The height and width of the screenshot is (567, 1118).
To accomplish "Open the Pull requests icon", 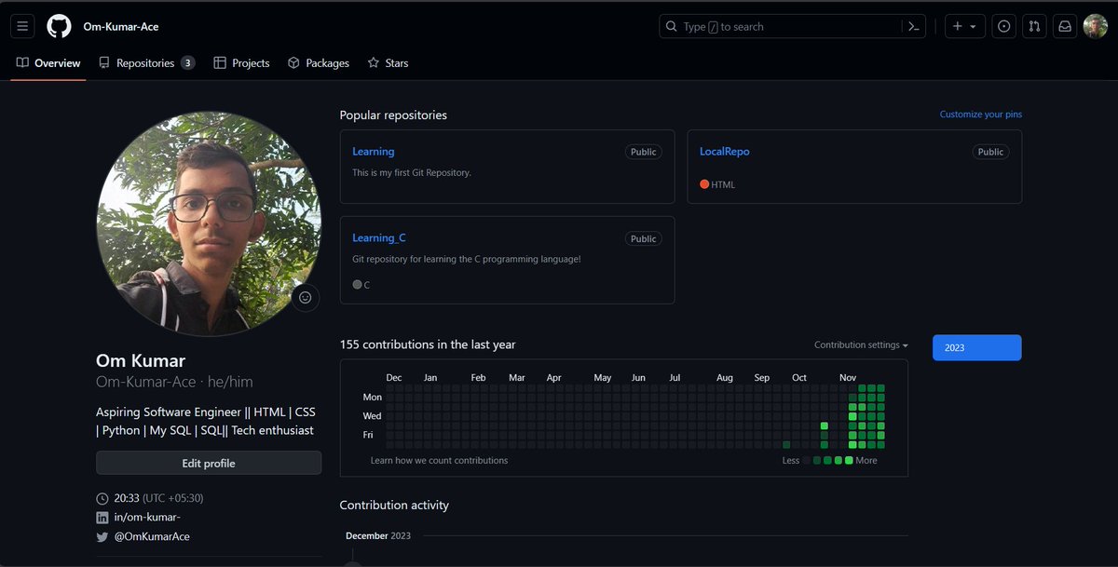I will 1034,25.
